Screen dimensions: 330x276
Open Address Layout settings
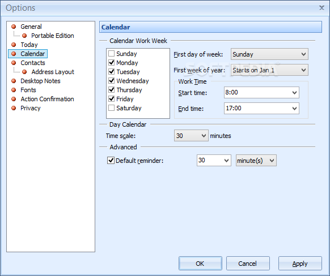click(53, 72)
